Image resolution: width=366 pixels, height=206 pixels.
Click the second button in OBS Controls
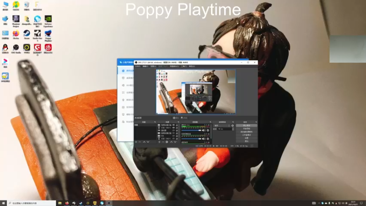click(x=247, y=129)
